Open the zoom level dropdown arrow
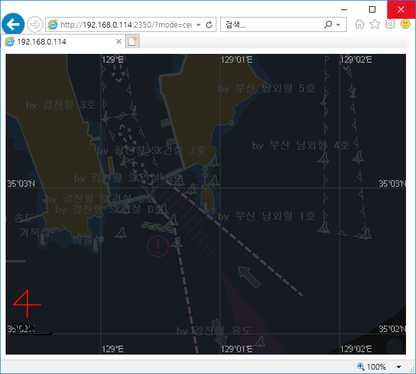The image size is (416, 374). 399,367
